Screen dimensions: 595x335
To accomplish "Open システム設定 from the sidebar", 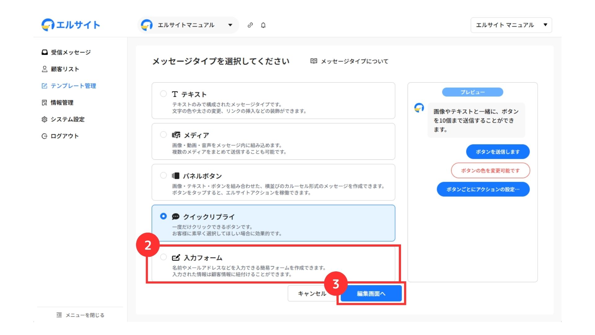I will pos(67,119).
